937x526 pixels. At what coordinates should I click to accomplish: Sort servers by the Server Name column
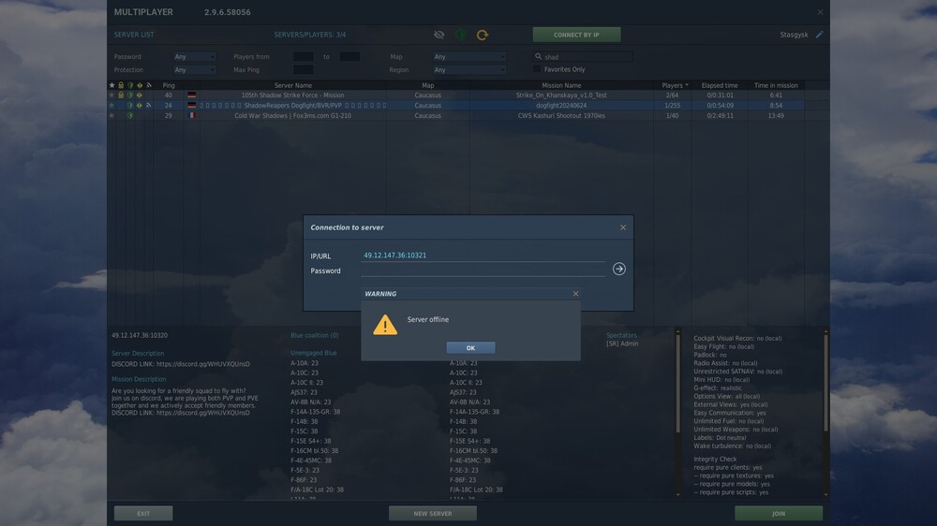pyautogui.click(x=292, y=85)
